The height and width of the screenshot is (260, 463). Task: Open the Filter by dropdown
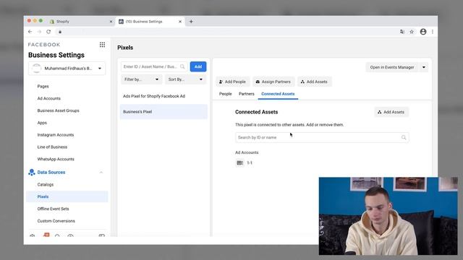coord(141,79)
